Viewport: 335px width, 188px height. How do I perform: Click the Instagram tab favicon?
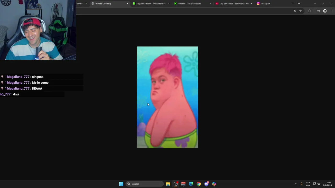[258, 4]
